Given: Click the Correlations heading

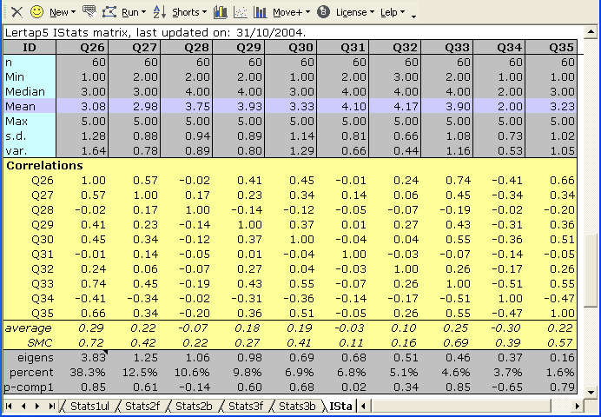Looking at the screenshot, I should (44, 166).
